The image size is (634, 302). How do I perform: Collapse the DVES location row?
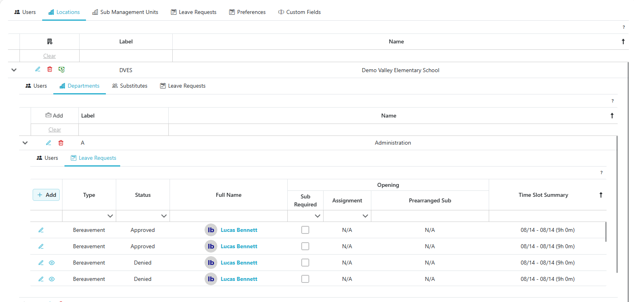(14, 70)
